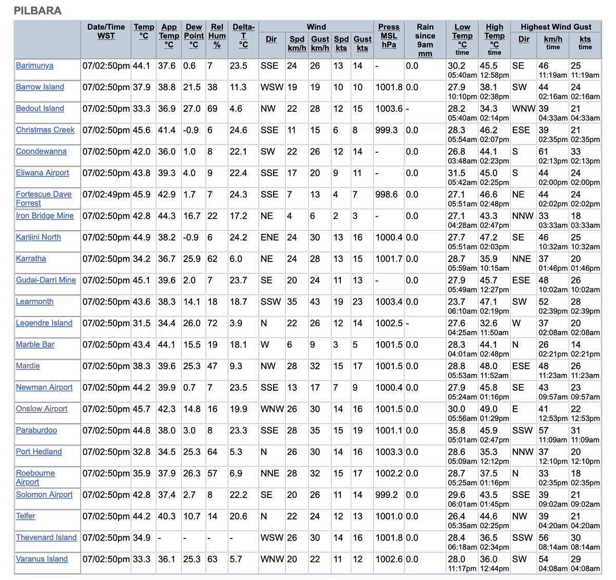Viewport: 616px width, 580px height.
Task: Select Marble Bar's apparent temp 44.1
Action: coord(167,345)
